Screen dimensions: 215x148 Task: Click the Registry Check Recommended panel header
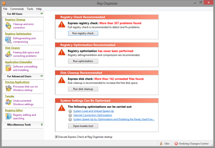107,17
